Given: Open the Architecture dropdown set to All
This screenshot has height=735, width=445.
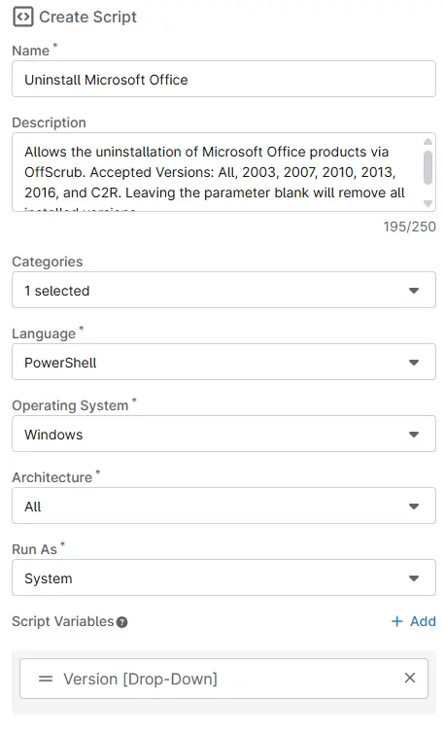Looking at the screenshot, I should [x=223, y=506].
